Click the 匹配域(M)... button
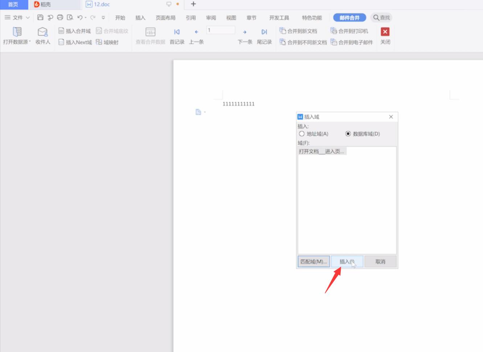The image size is (483, 352). tap(314, 262)
